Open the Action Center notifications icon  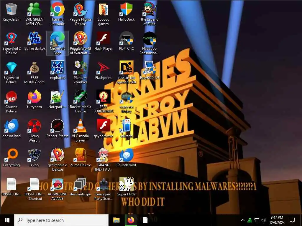[x=292, y=220]
